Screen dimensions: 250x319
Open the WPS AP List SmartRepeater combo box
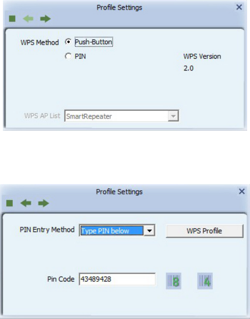(x=116, y=116)
